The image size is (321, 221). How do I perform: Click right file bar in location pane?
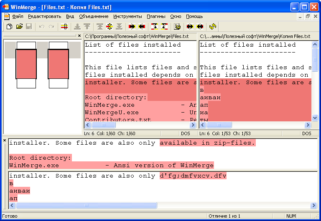[59, 65]
